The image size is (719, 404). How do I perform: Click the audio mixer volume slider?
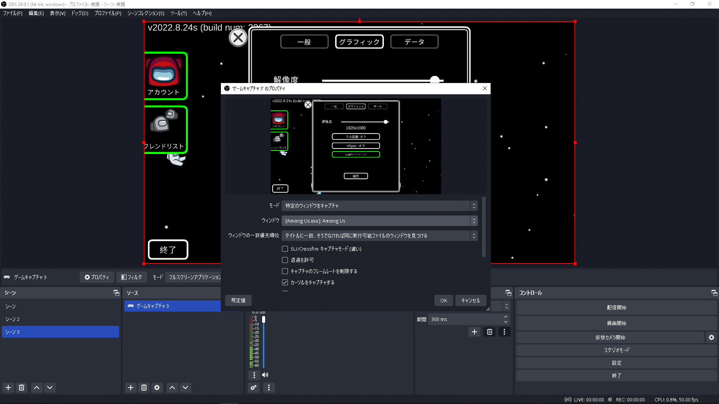(x=264, y=342)
